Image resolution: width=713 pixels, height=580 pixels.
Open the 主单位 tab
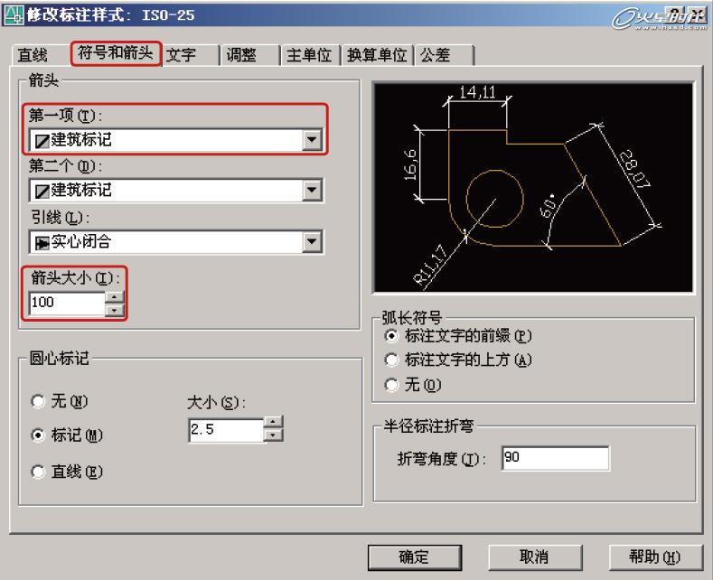(x=309, y=55)
